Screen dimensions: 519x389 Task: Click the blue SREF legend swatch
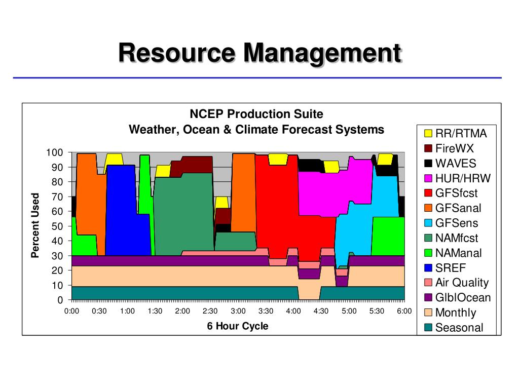coord(428,267)
